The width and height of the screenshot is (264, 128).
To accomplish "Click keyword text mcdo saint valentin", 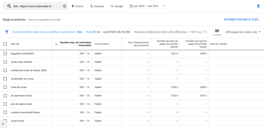I will 21,62.
